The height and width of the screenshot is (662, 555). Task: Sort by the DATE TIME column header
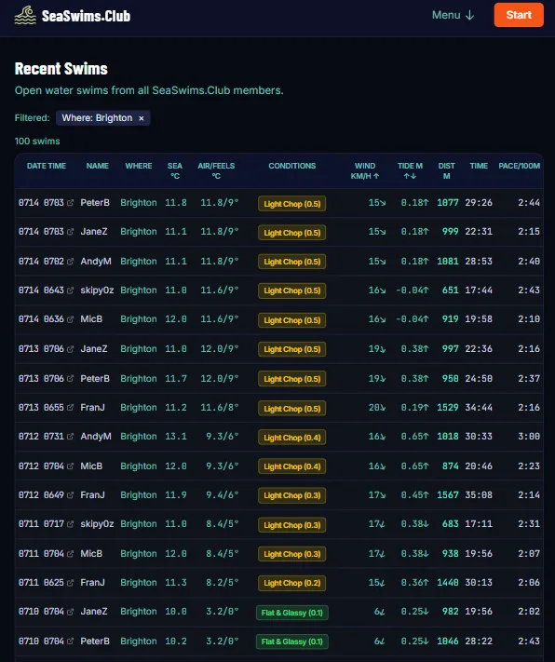point(47,166)
